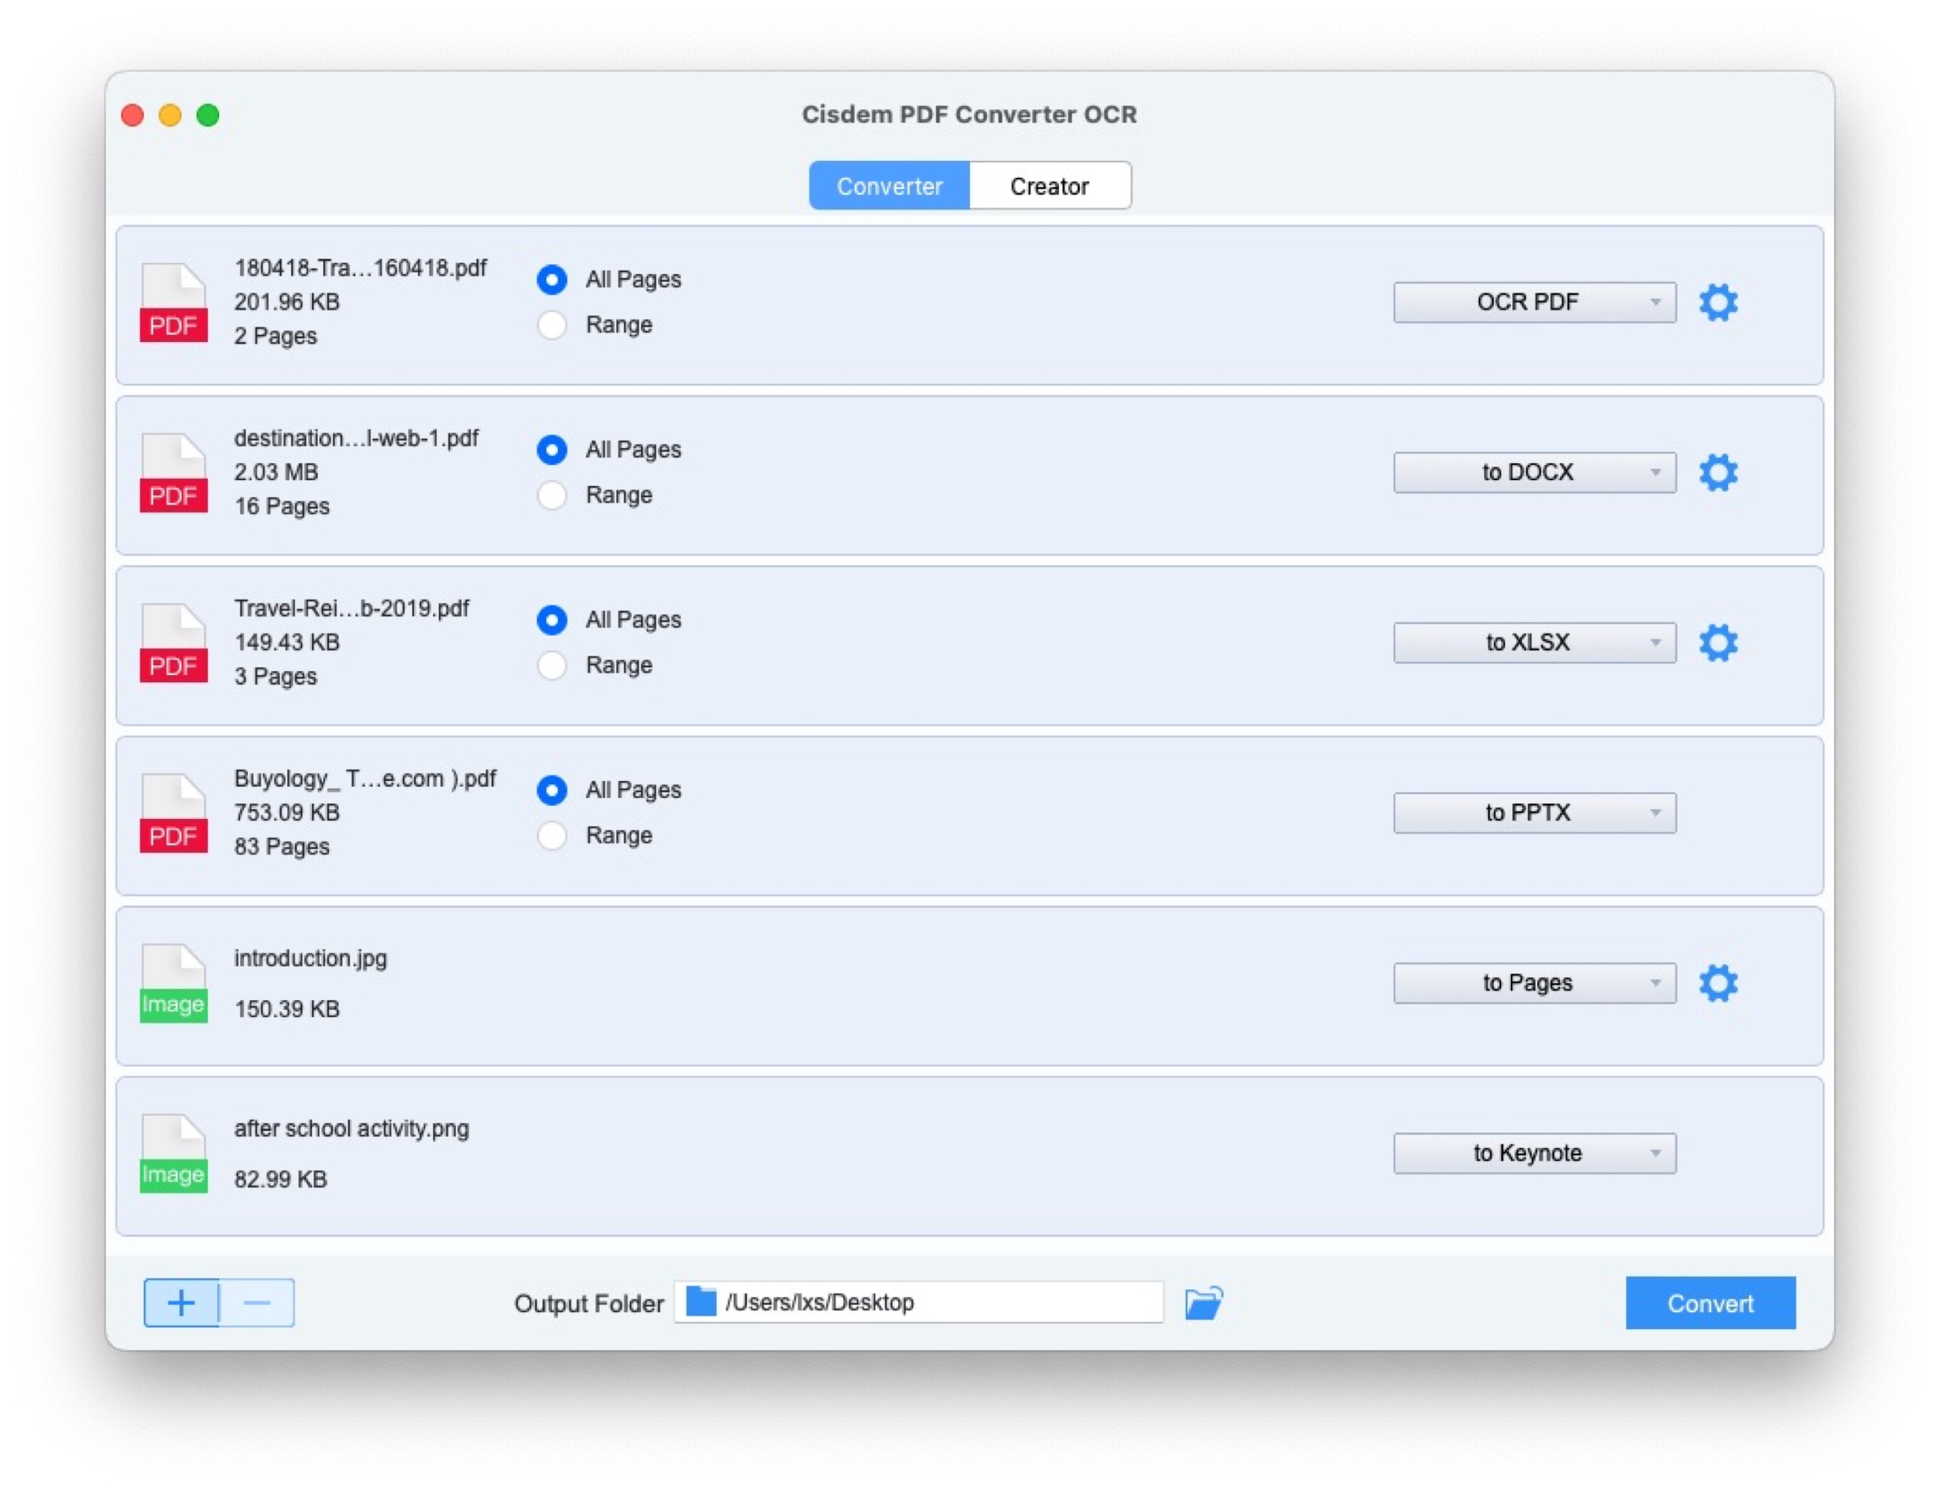
Task: Open conversion settings for destination...l-web-1.pdf
Action: (x=1719, y=472)
